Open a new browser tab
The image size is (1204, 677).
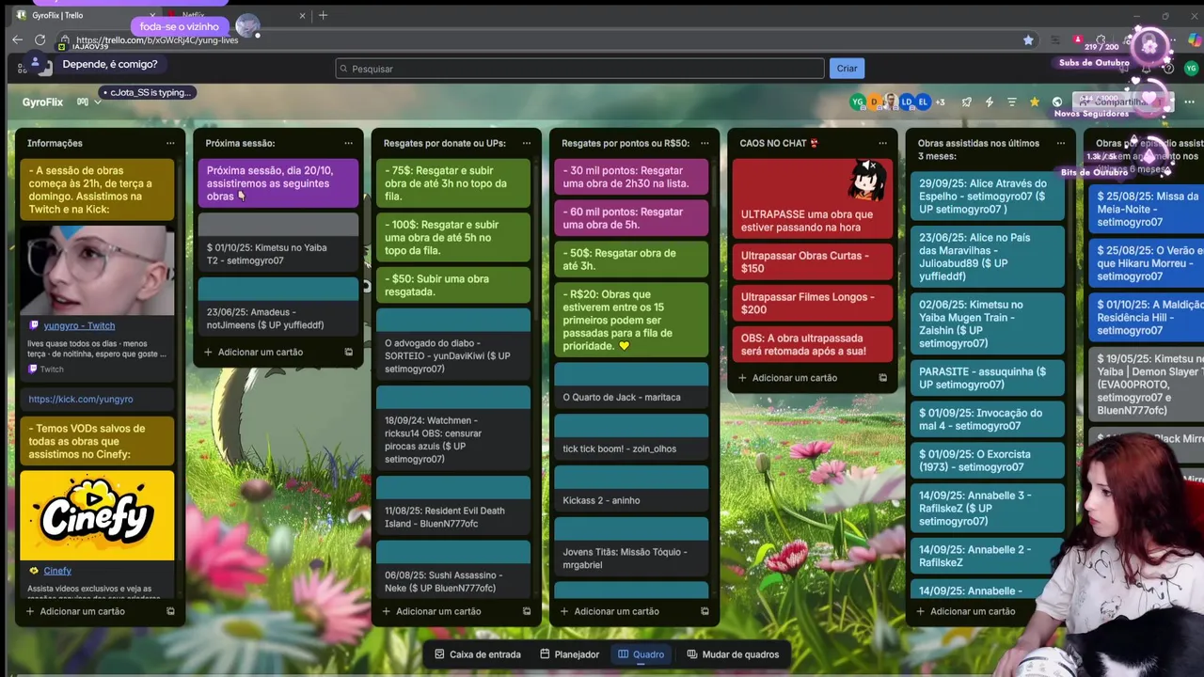click(x=323, y=15)
